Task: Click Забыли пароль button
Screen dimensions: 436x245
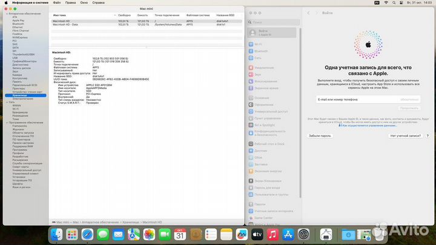Action: coord(320,136)
